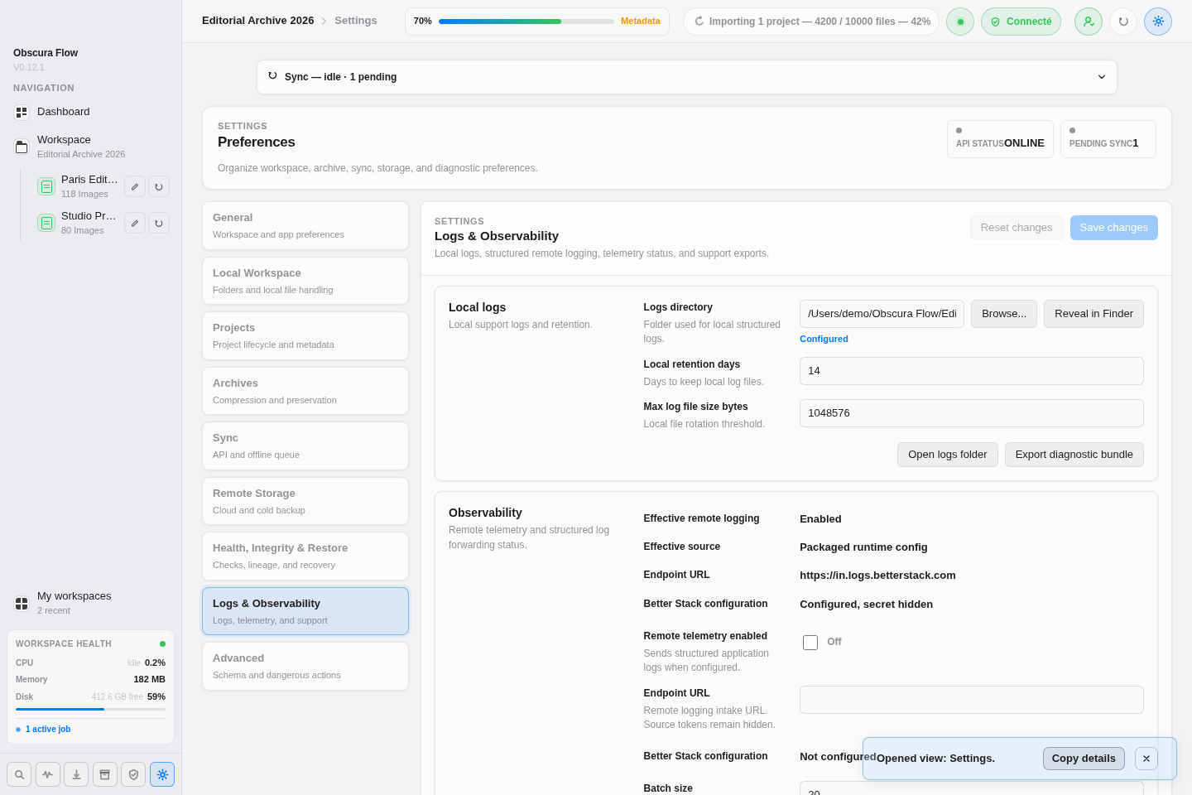Click the Importing 1 project status pill
Screen dimensions: 1192x795
(x=811, y=22)
